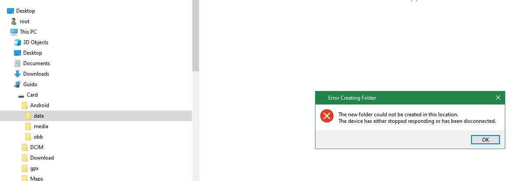Viewport: 514px width, 181px height.
Task: Open the Card storage drive icon
Action: tap(21, 95)
